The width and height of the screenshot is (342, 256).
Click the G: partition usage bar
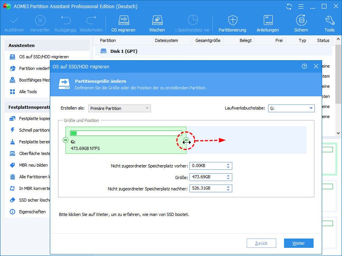(x=126, y=133)
